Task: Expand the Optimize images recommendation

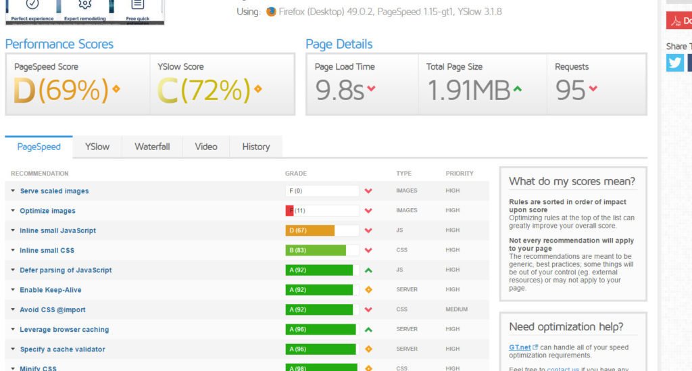Action: tap(47, 211)
